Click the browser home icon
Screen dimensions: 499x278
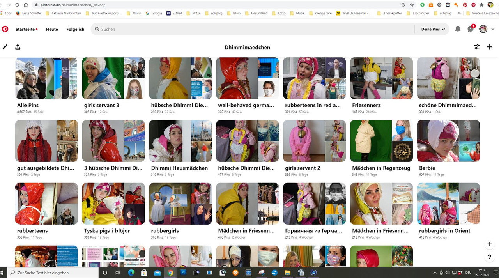26,5
